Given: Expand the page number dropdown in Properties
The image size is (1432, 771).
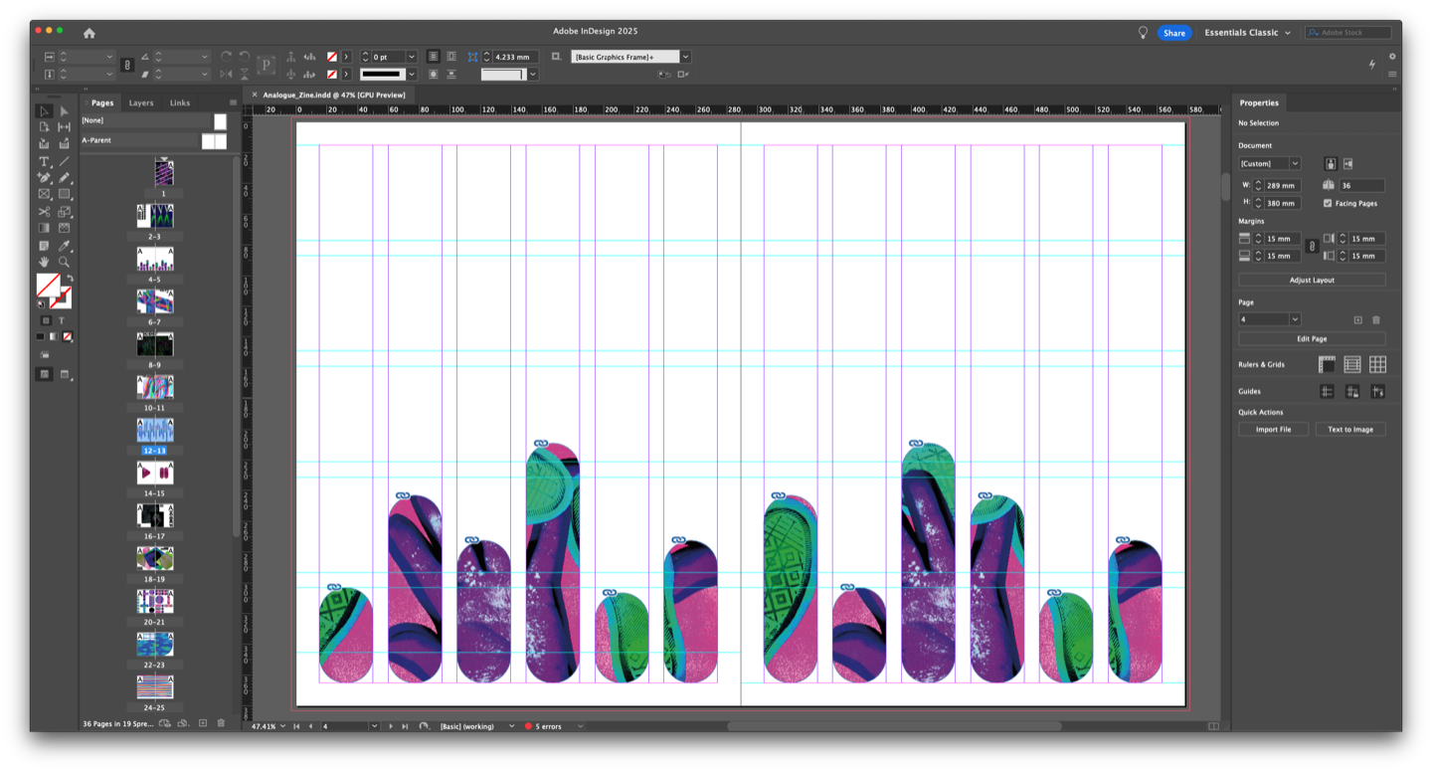Looking at the screenshot, I should 1294,319.
